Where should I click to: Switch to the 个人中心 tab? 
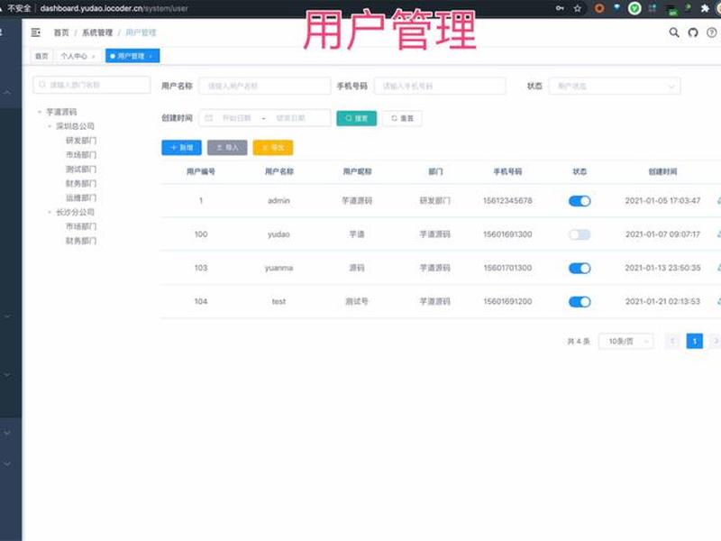(x=78, y=56)
